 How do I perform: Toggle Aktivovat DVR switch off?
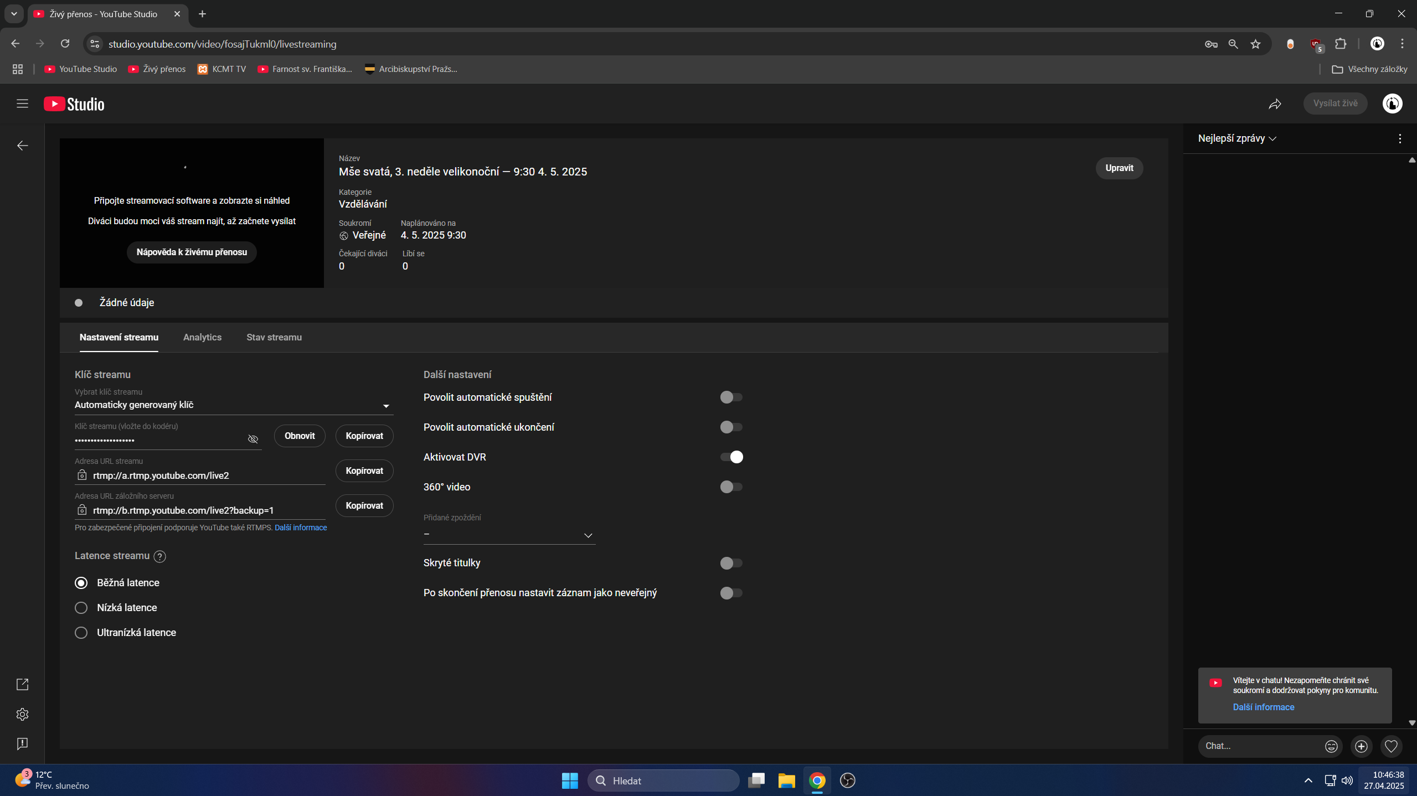(x=731, y=457)
